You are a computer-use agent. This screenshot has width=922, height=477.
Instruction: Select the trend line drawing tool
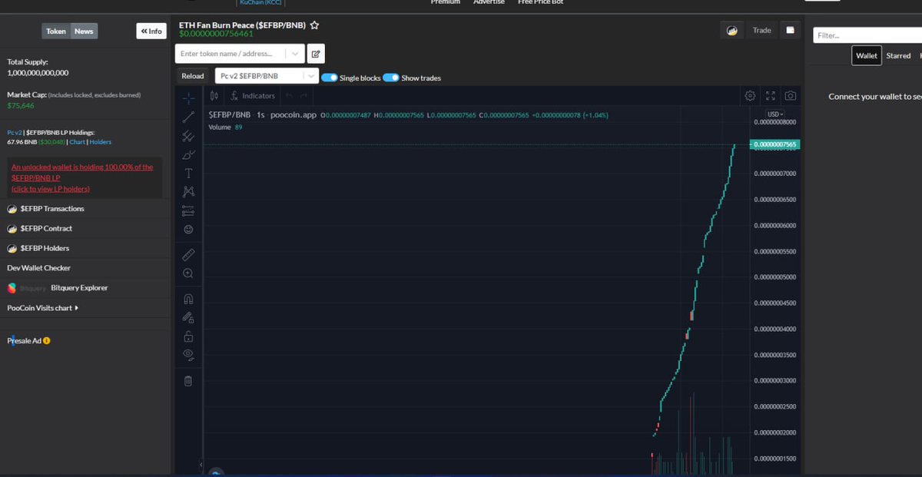(x=188, y=117)
